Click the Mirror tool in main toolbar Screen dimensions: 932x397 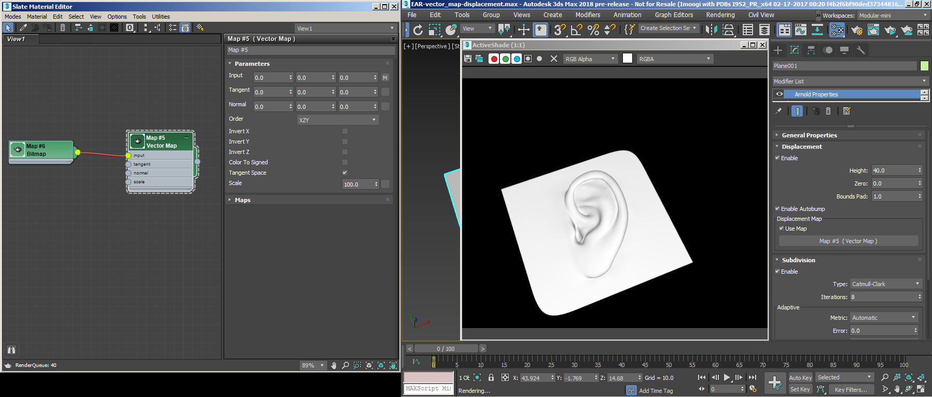coord(711,30)
